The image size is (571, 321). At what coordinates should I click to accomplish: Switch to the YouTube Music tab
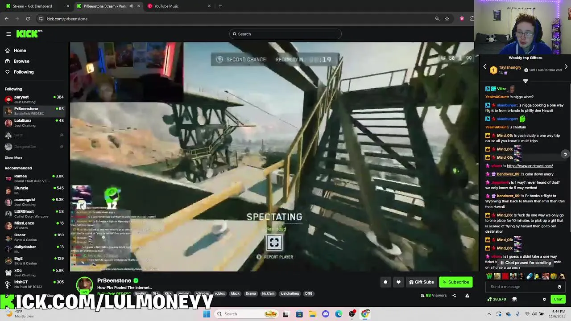point(178,6)
